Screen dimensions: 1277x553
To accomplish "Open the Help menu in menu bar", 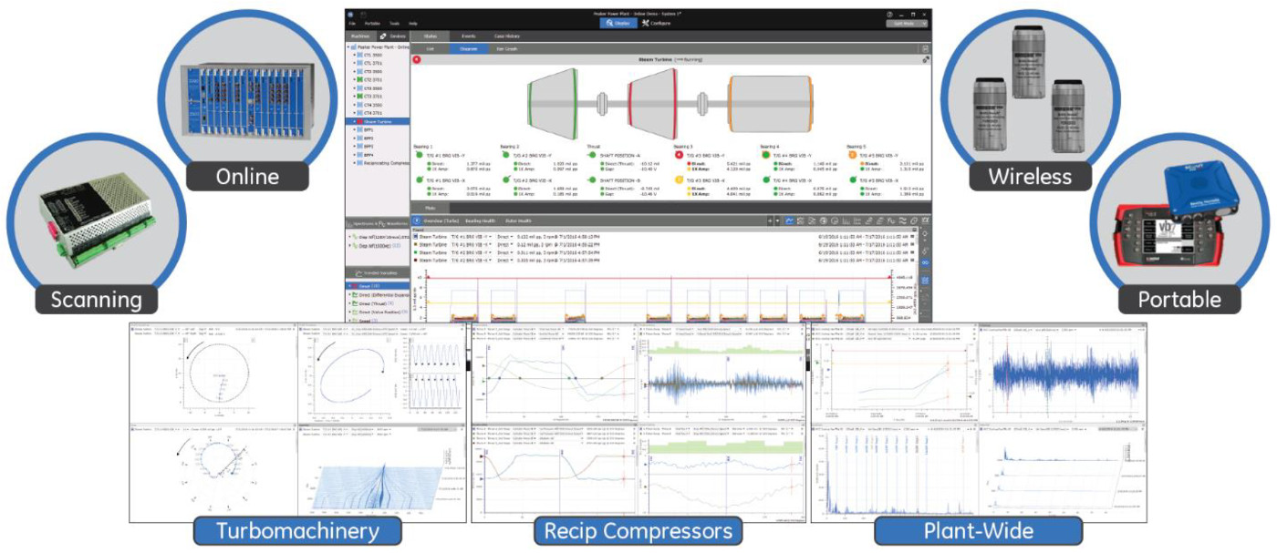I will pyautogui.click(x=413, y=24).
